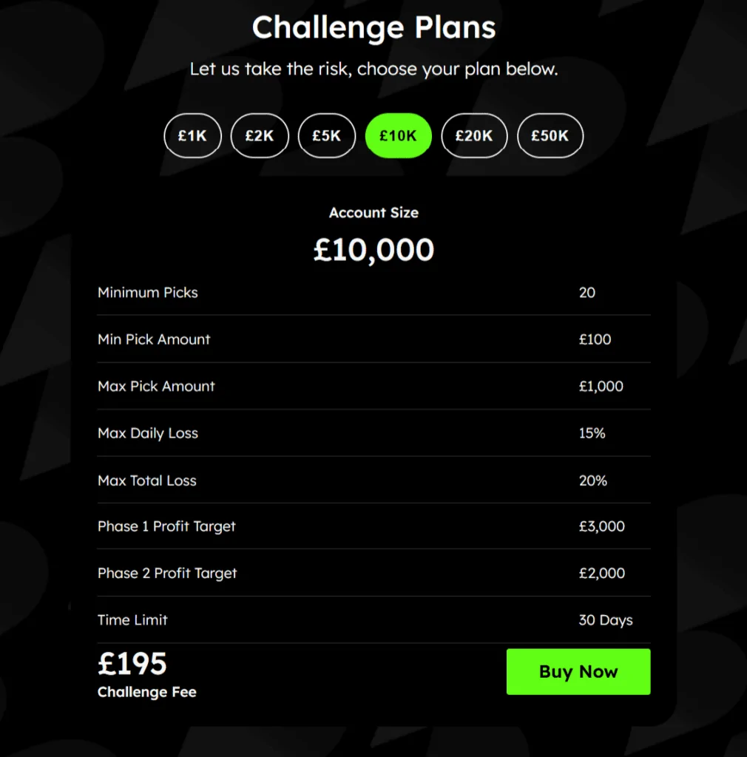
Task: Click the Challenge Plans title
Action: 373,28
